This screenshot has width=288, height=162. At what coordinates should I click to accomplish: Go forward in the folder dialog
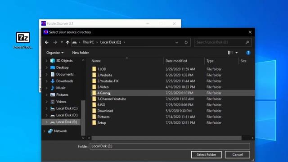(55, 42)
